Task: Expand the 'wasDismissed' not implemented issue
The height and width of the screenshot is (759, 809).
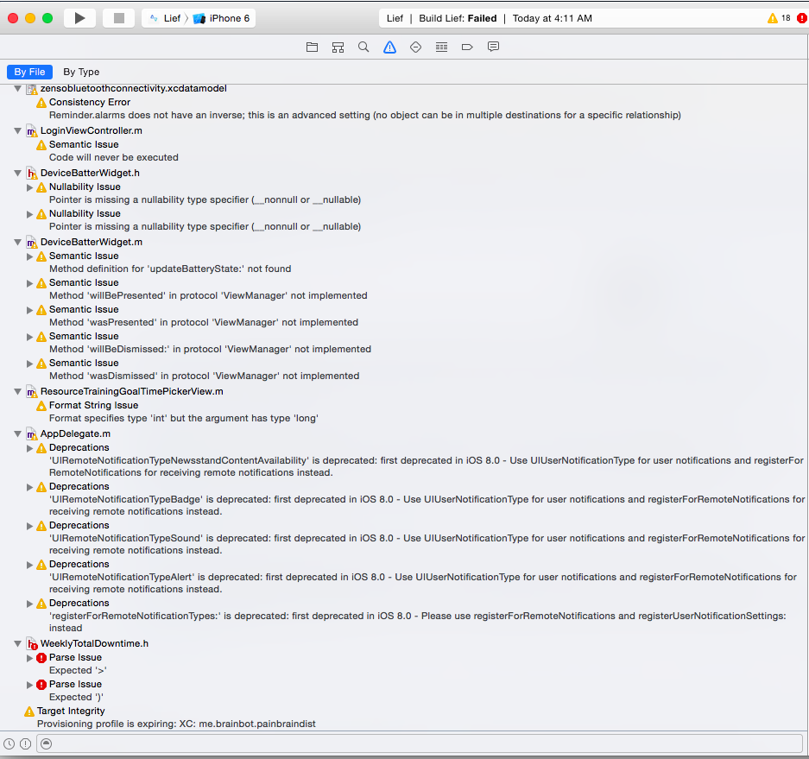Action: click(30, 364)
